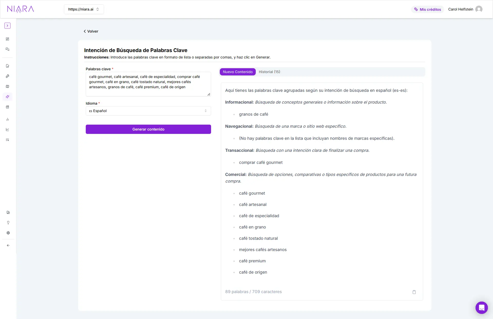Open the bar chart icon in sidebar
The height and width of the screenshot is (319, 493).
7,119
